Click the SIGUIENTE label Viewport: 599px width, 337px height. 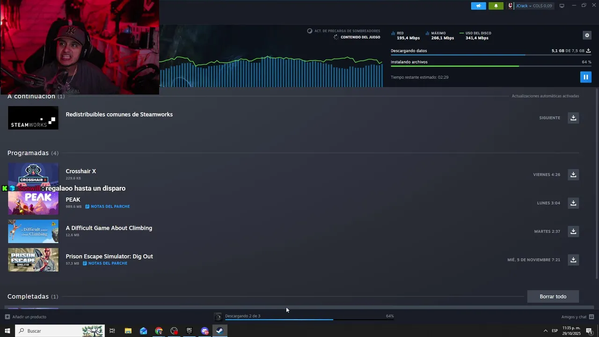coord(549,118)
